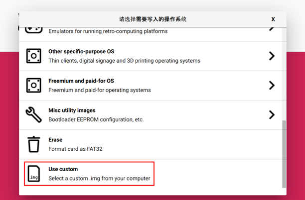Click 'Format card as FAT32' text
Viewport: 305px width, 200px height.
(75, 149)
